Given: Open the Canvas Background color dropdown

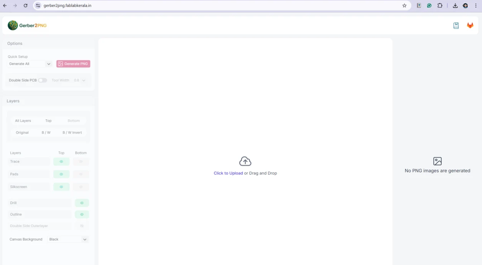Looking at the screenshot, I should tap(68, 239).
